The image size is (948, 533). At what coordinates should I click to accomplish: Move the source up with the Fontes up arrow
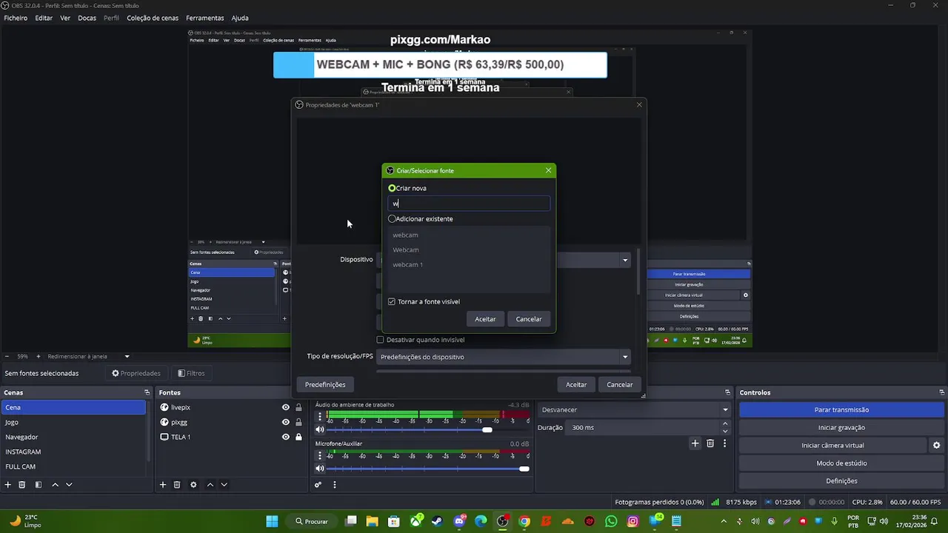[x=210, y=485]
